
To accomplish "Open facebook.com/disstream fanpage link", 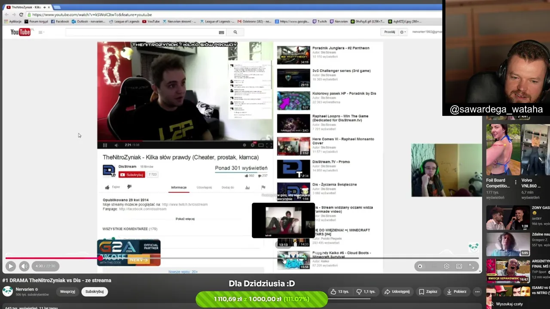I will pyautogui.click(x=142, y=209).
